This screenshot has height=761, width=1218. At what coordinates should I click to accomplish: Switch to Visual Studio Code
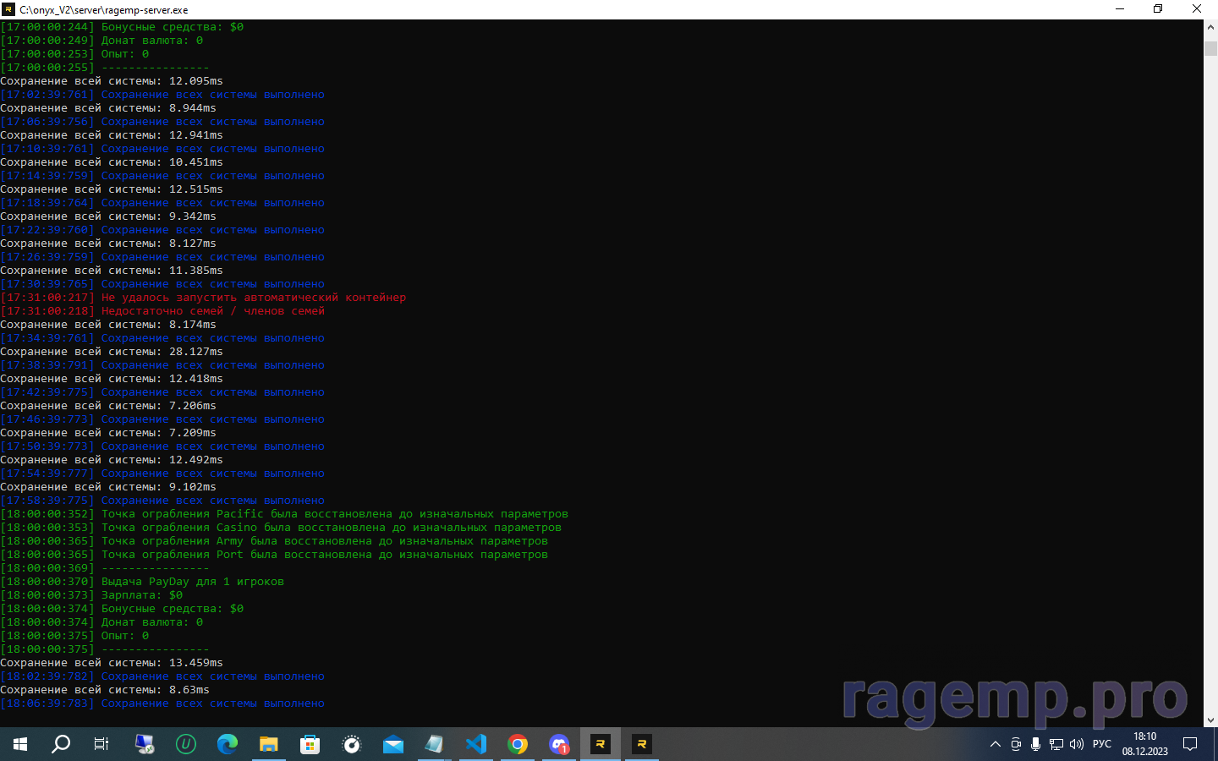(x=476, y=744)
